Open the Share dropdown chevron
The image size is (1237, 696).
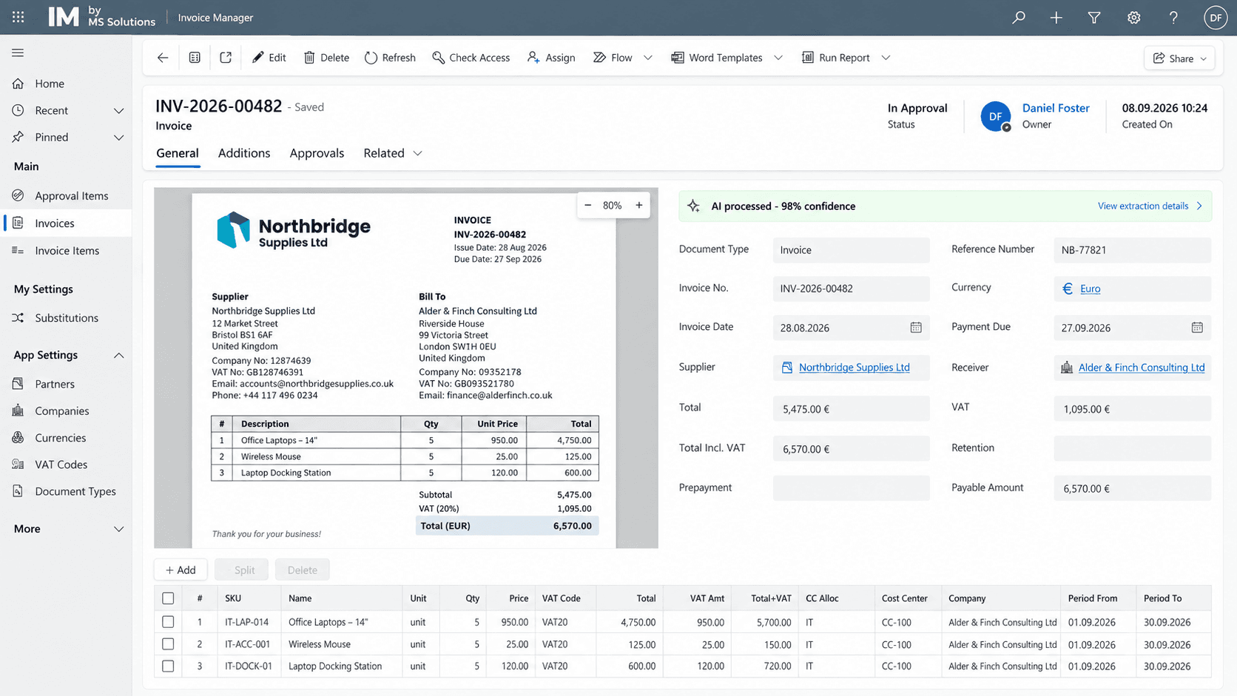tap(1204, 58)
